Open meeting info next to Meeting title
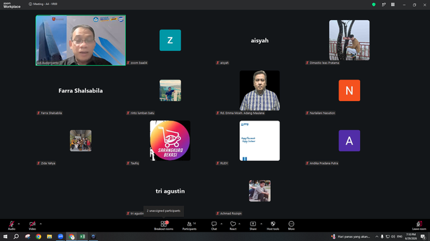This screenshot has width=430, height=241. click(x=30, y=4)
